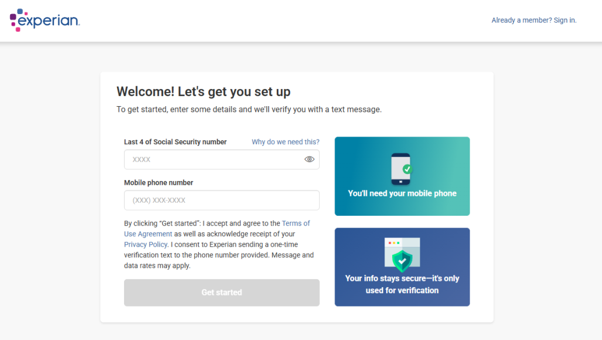
Task: Click the green check badge on the phone
Action: 407,169
